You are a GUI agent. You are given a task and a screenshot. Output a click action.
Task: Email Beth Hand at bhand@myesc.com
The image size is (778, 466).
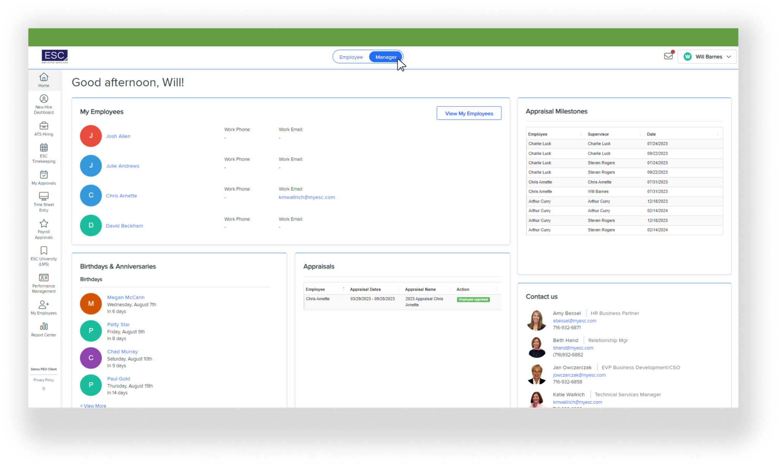click(x=573, y=348)
